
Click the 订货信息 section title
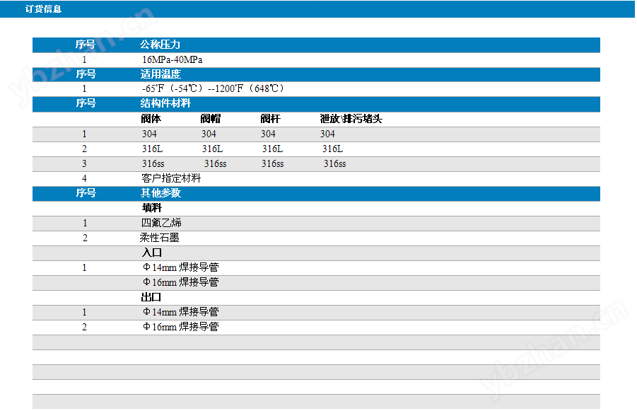43,9
